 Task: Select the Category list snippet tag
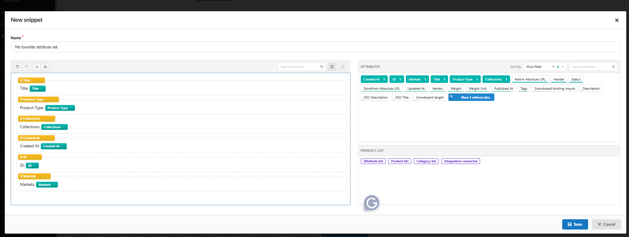coord(426,161)
